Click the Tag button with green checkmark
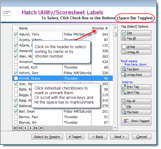 [136, 33]
